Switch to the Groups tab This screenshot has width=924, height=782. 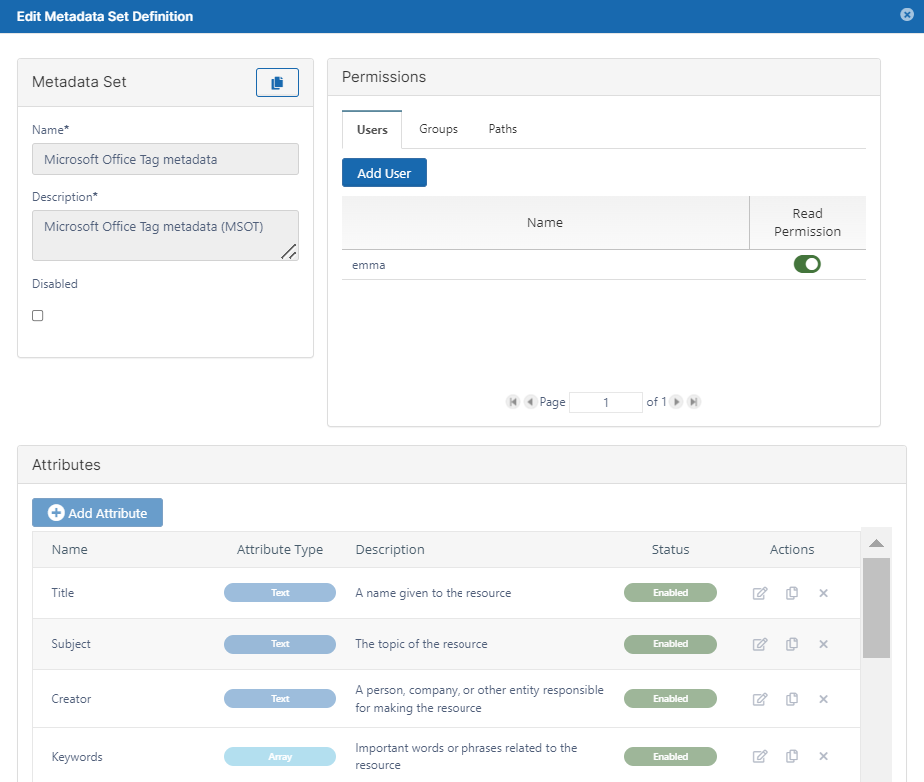pyautogui.click(x=438, y=129)
